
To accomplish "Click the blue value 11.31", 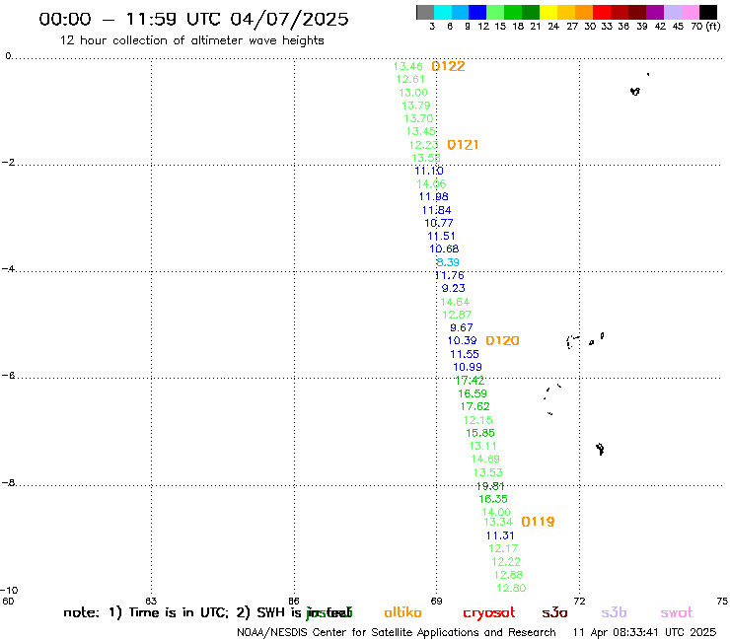I will [x=500, y=535].
